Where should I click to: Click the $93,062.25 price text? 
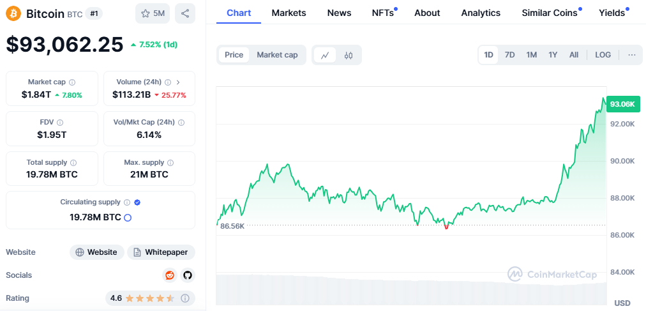coord(64,45)
